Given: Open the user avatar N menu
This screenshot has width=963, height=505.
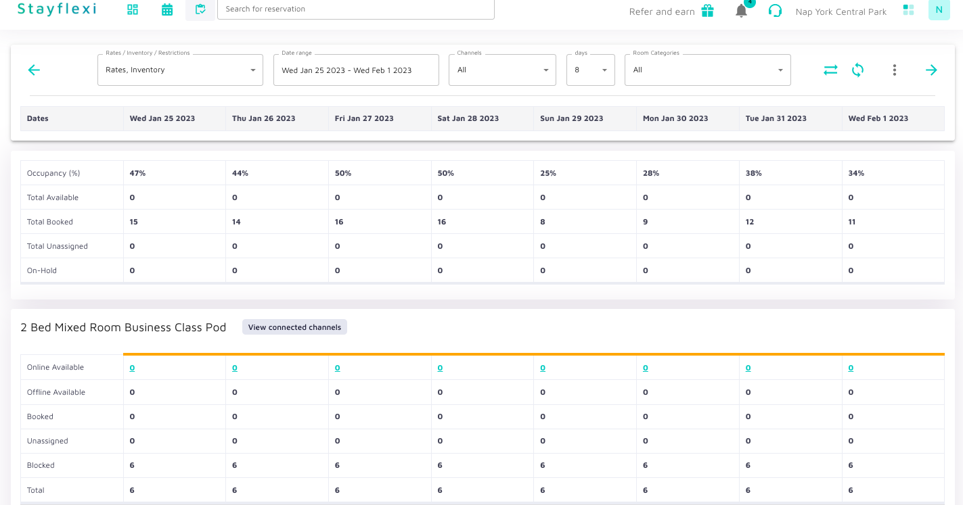Looking at the screenshot, I should [x=939, y=9].
